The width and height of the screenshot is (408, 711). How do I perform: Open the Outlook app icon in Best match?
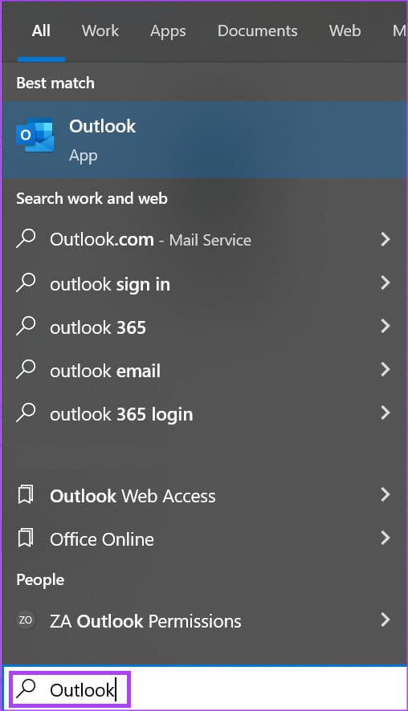35,135
